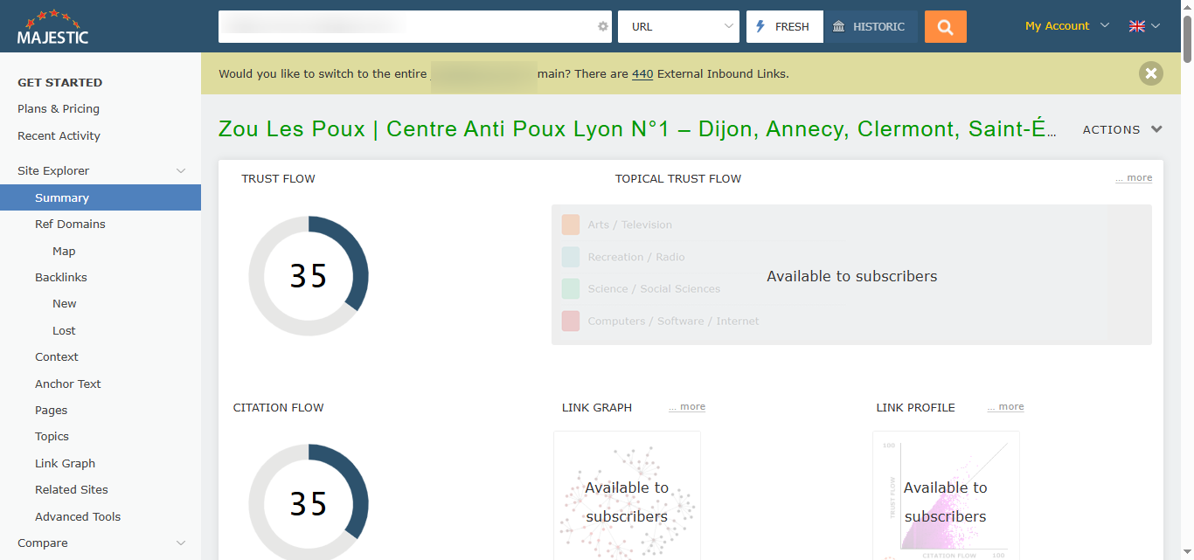Dismiss the yellow notification banner
1194x560 pixels.
coord(1150,73)
